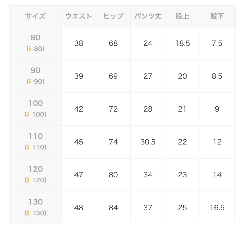The image size is (237, 229).
Task: Select the サイズ column header
Action: (35, 16)
